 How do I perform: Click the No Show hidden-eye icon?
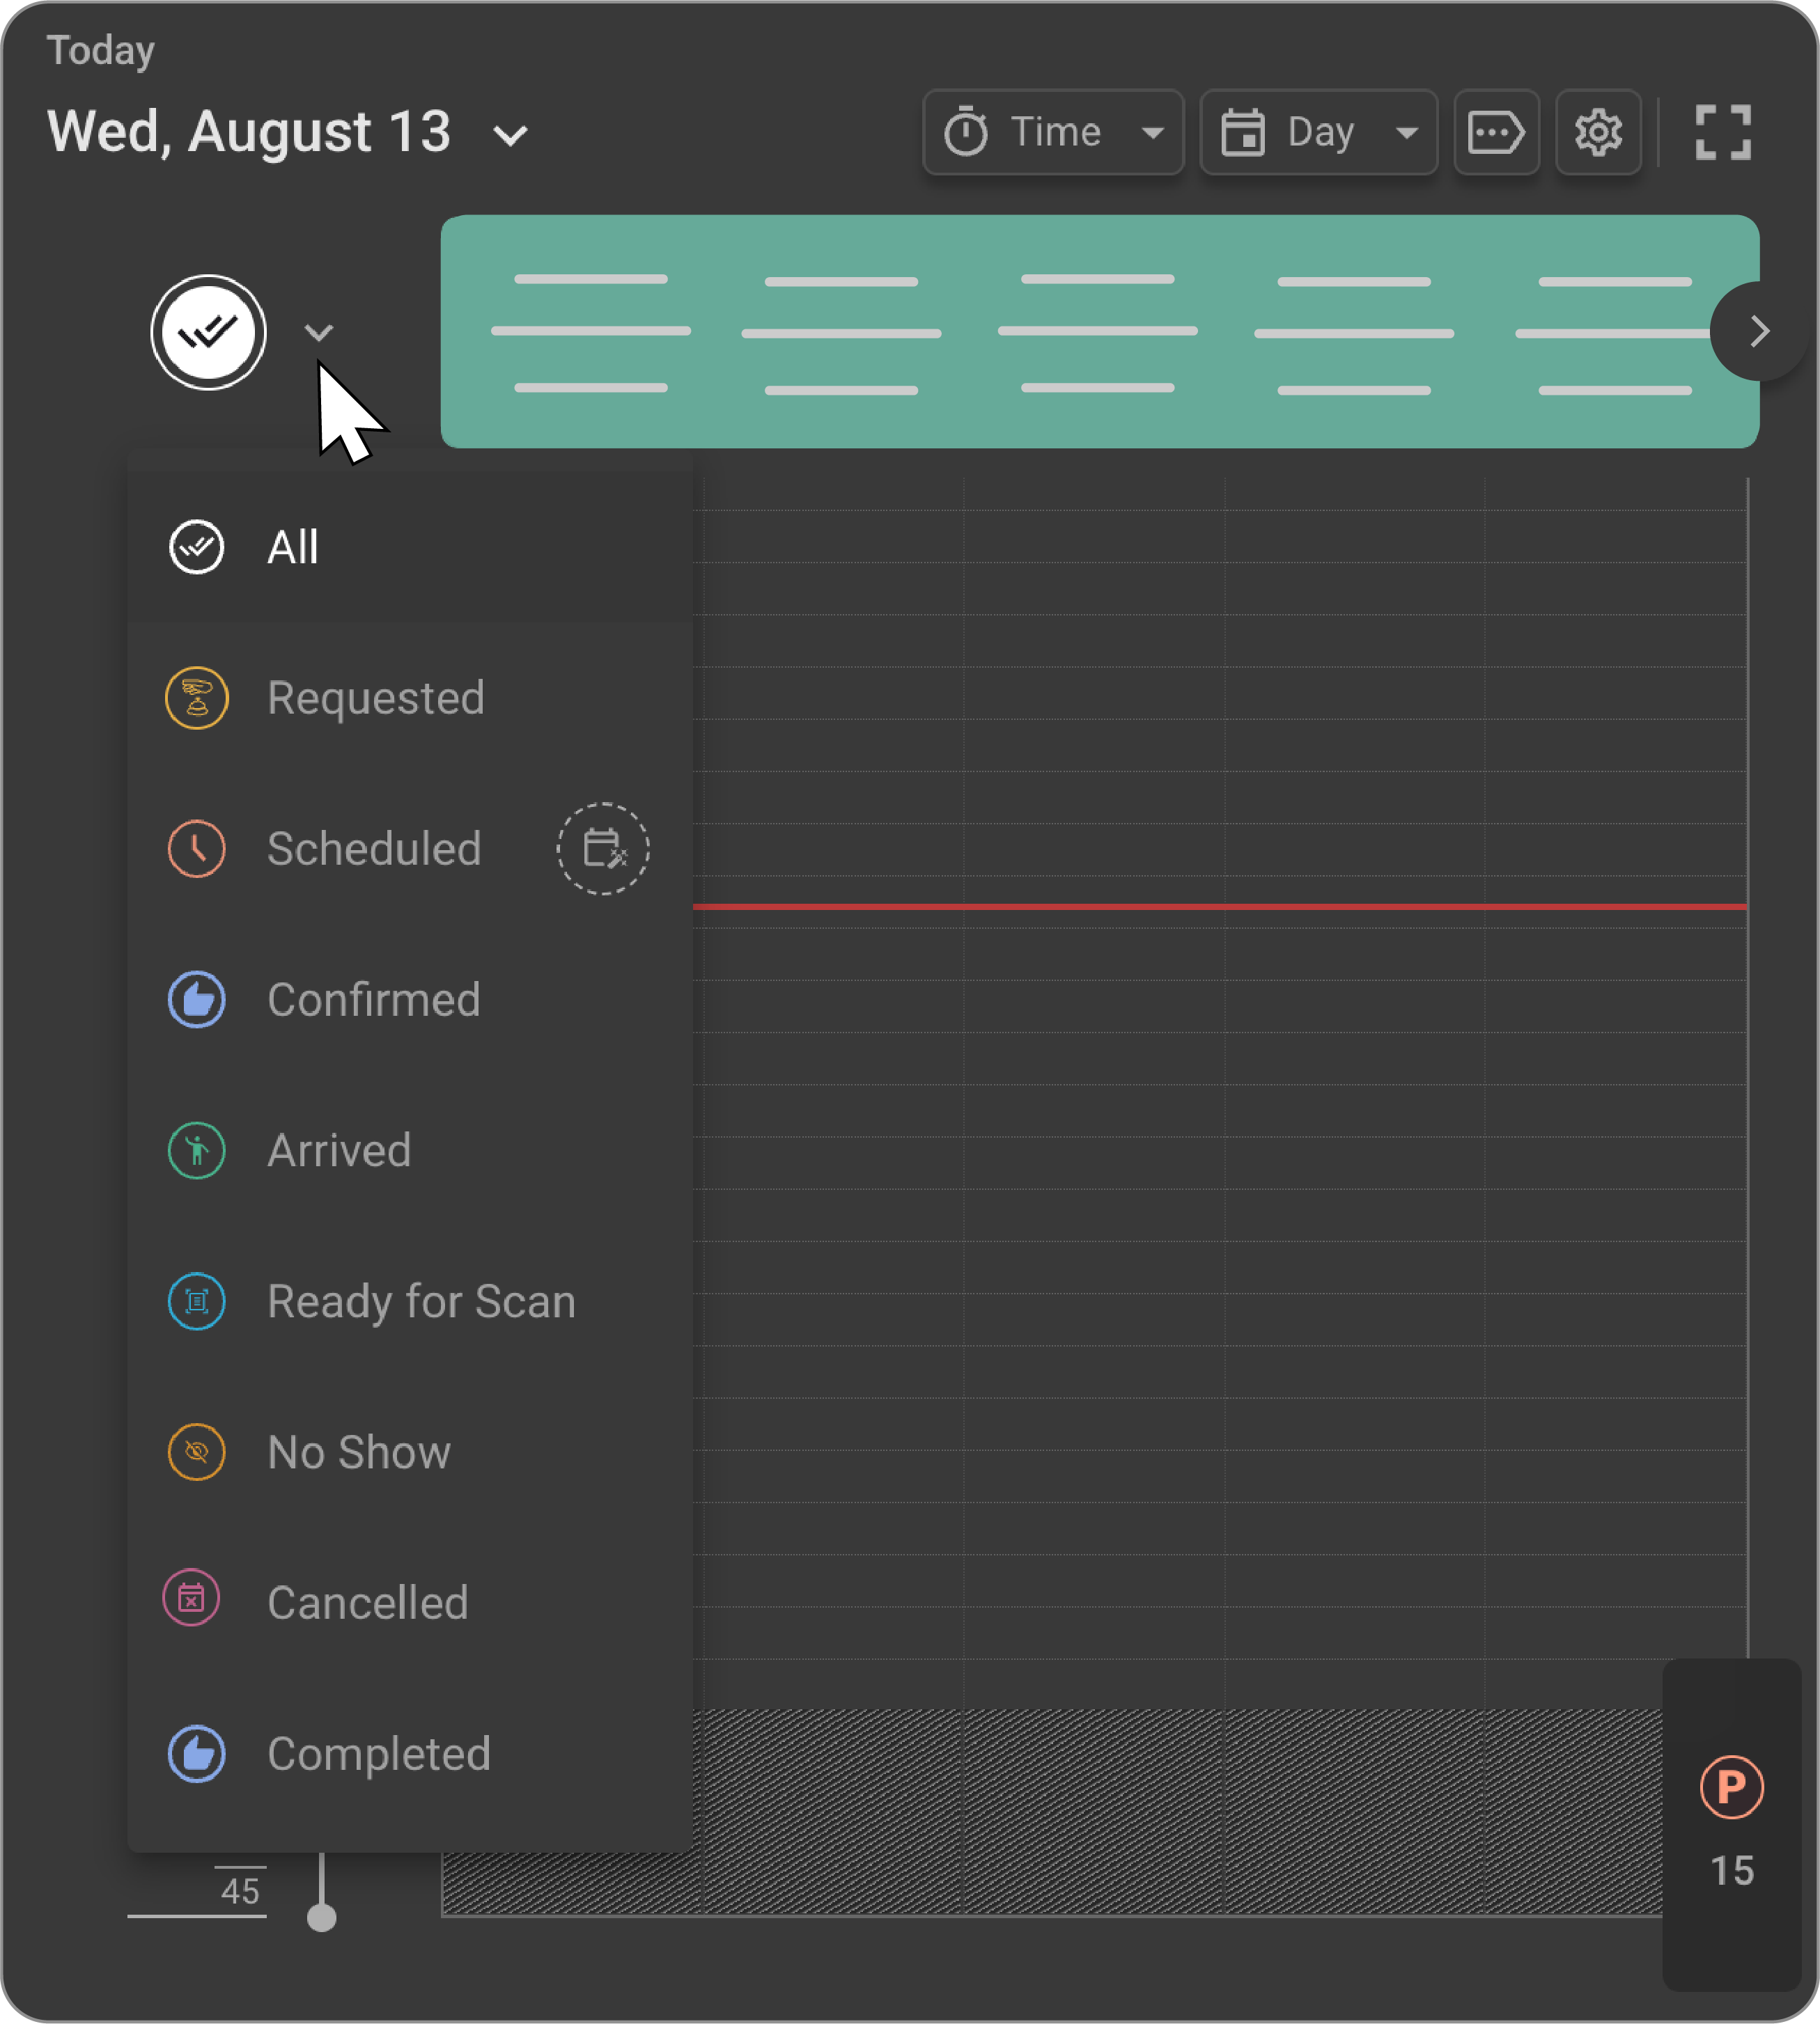(x=197, y=1452)
